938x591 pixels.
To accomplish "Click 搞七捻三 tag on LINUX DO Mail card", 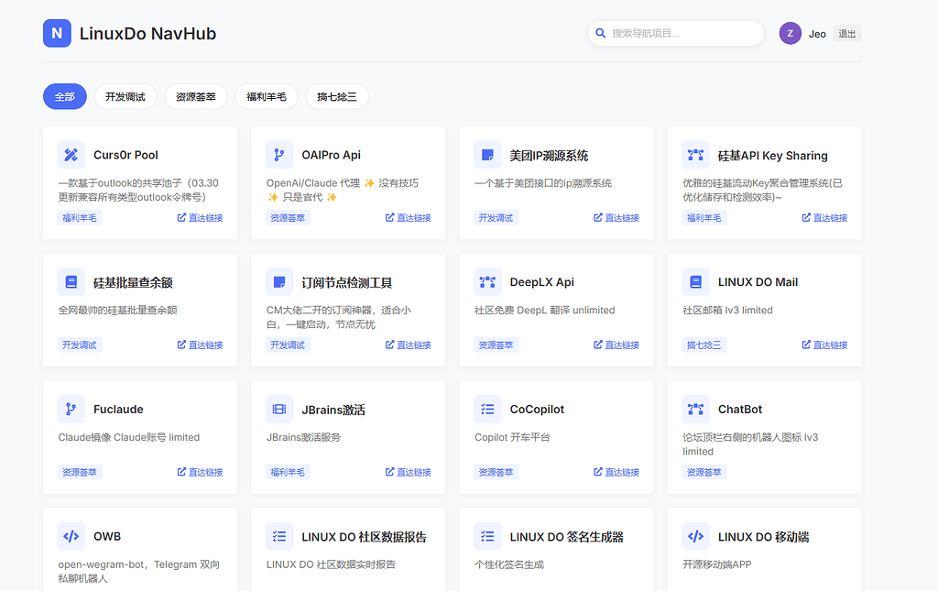I will (x=704, y=345).
